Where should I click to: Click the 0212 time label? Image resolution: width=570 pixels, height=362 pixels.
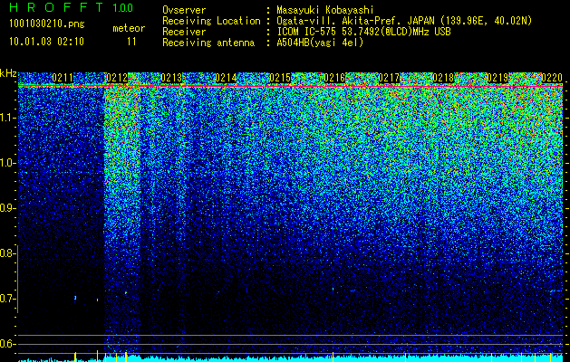[x=117, y=78]
